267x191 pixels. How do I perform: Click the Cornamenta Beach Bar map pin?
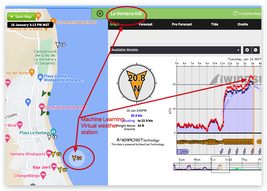click(53, 21)
